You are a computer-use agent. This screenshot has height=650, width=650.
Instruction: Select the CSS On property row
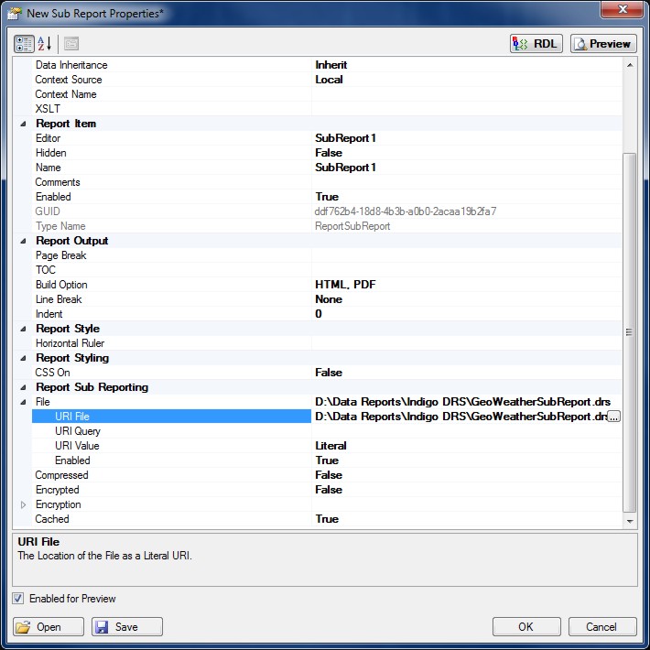[x=51, y=373]
